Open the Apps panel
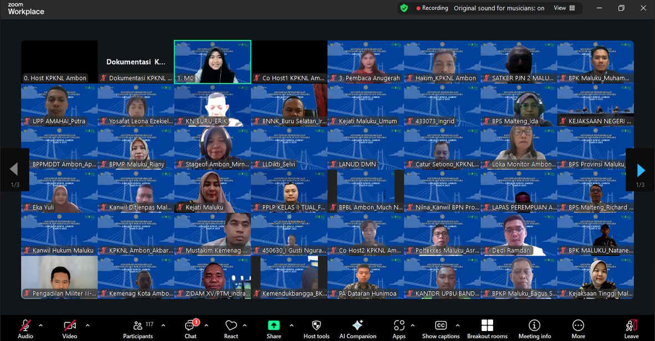655x341 pixels. pos(399,329)
